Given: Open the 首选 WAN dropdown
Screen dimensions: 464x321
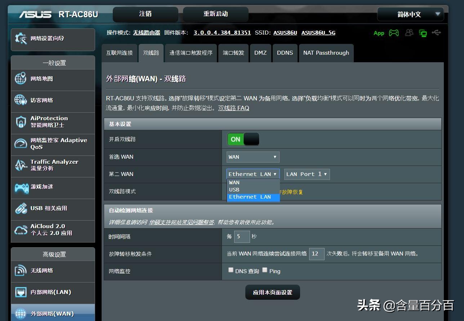Looking at the screenshot, I should click(252, 157).
